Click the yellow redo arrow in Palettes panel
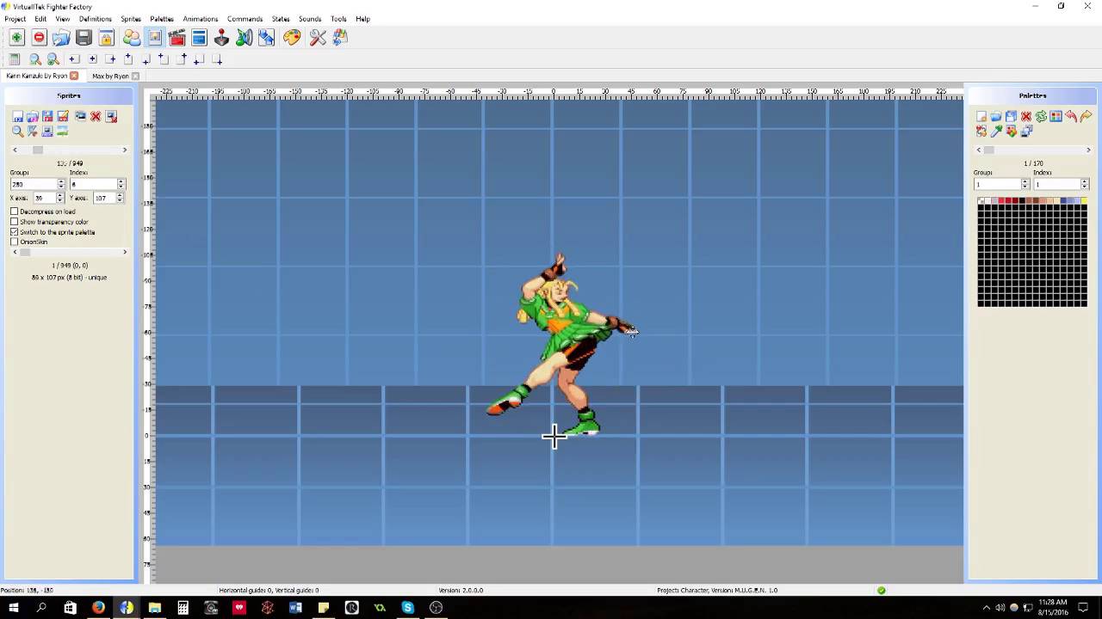Screen dimensions: 1102x619 pos(1086,116)
